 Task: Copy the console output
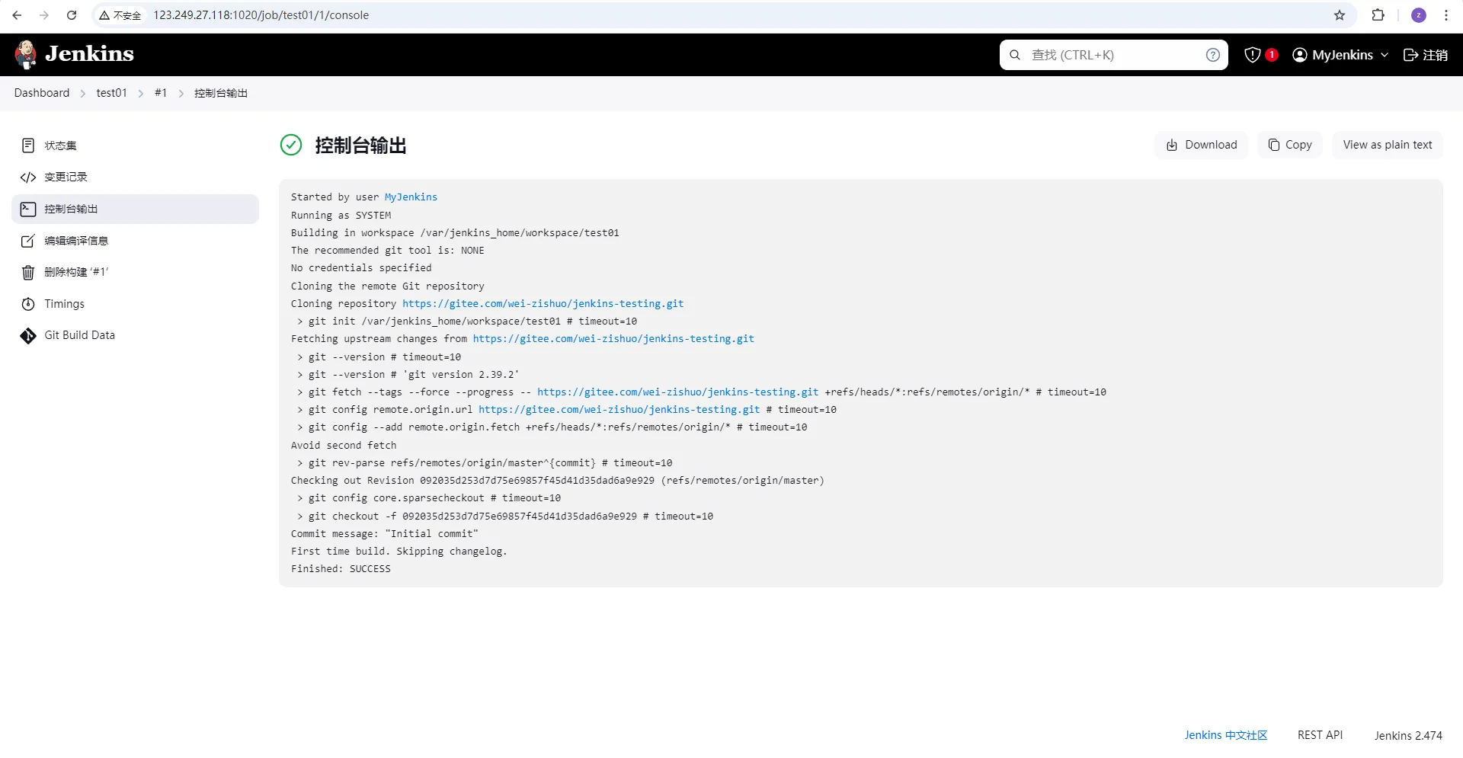(1290, 145)
